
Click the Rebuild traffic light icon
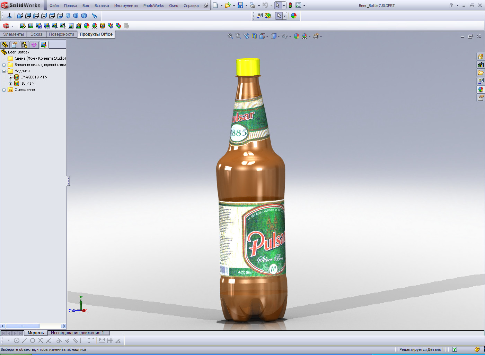pos(290,5)
